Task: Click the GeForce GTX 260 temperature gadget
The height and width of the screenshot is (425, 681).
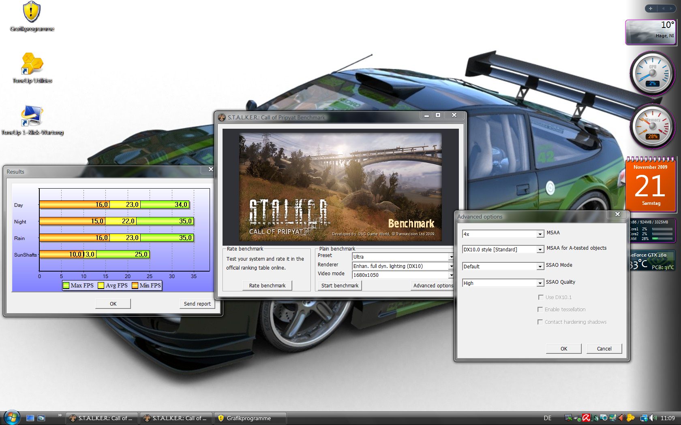Action: (x=652, y=260)
